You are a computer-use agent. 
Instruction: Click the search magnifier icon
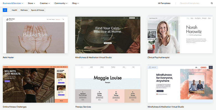click(x=212, y=3)
